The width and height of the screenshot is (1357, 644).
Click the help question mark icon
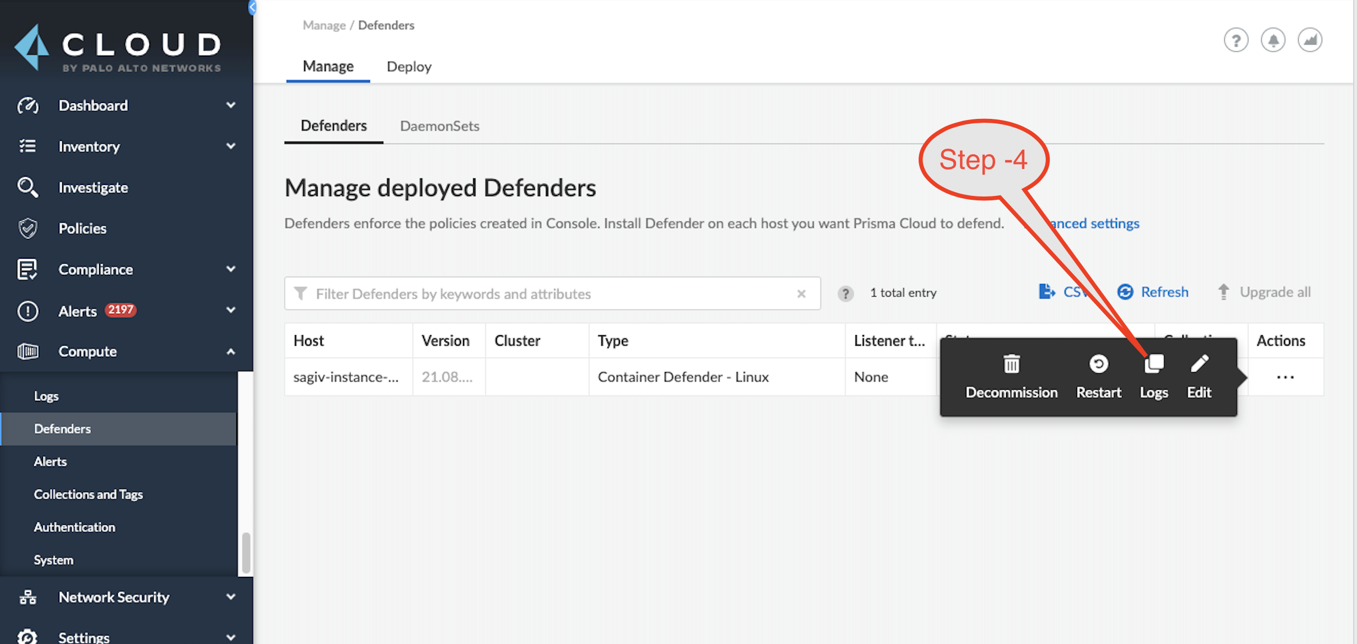coord(1236,40)
